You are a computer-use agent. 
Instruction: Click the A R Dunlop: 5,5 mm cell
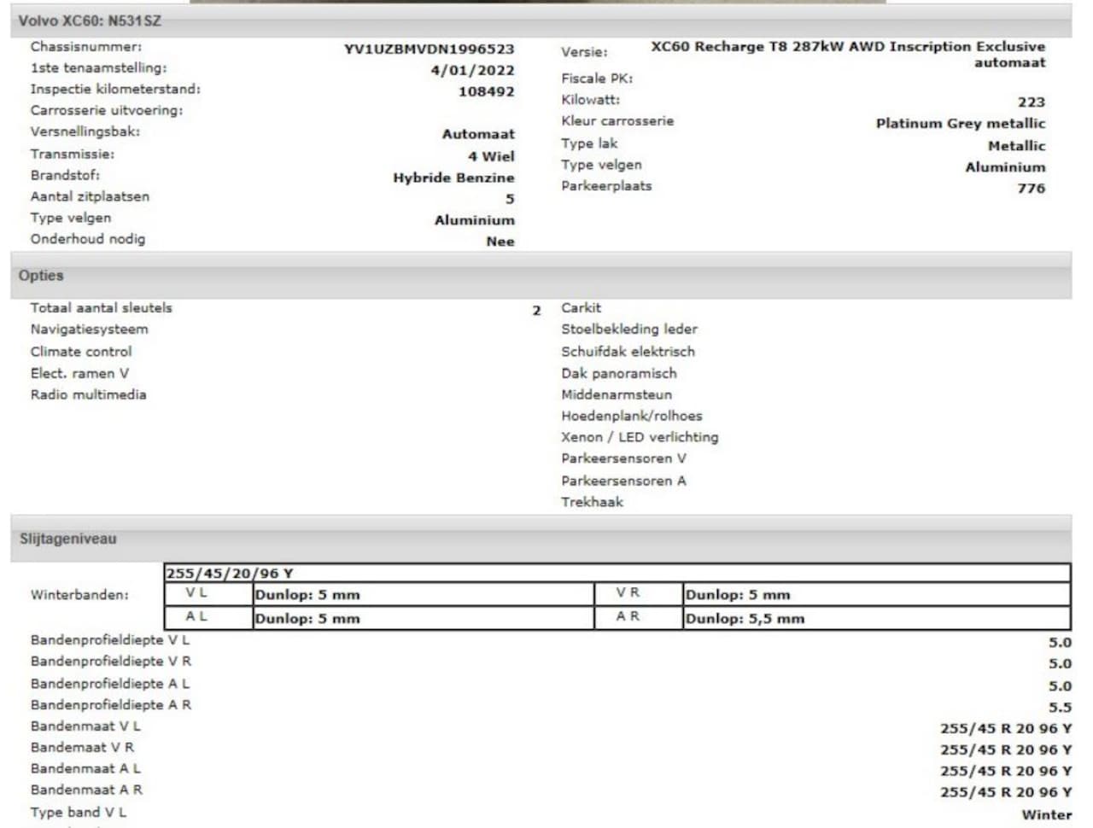[876, 619]
